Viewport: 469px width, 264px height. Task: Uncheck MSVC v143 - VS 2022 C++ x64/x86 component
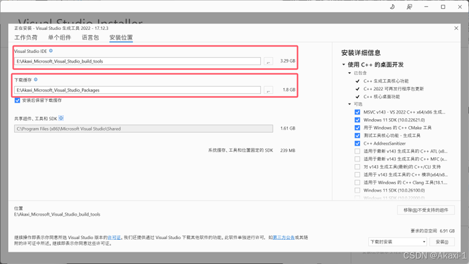coord(357,112)
